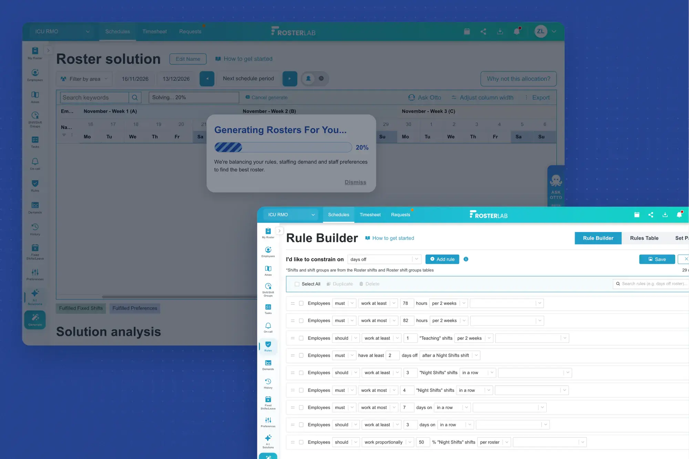Check the 78 hours per 2 weeks rule

(301, 303)
